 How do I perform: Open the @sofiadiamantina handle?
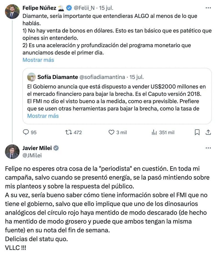[x=102, y=77]
